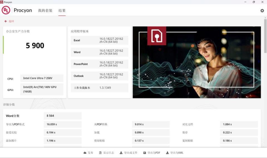Click the overall score 5 900
Image resolution: width=267 pixels, height=158 pixels.
35,46
